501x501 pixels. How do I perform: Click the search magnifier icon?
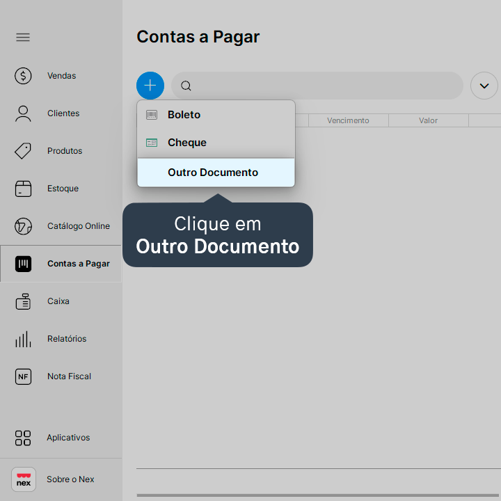pyautogui.click(x=186, y=86)
